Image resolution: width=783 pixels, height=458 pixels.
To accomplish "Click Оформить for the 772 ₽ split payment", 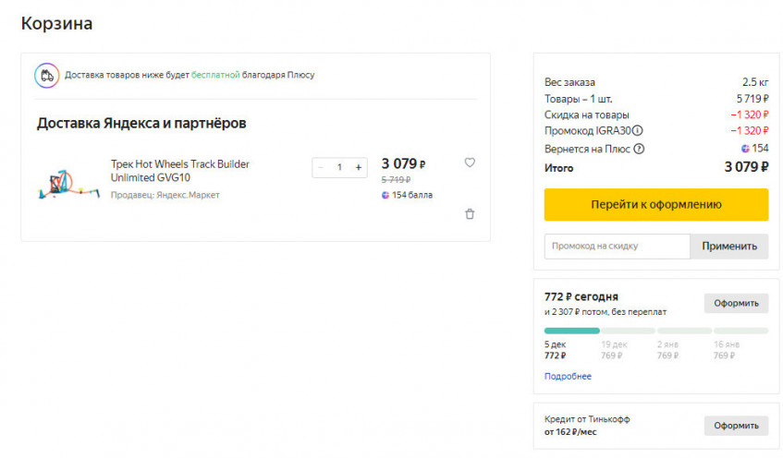I will [x=736, y=303].
